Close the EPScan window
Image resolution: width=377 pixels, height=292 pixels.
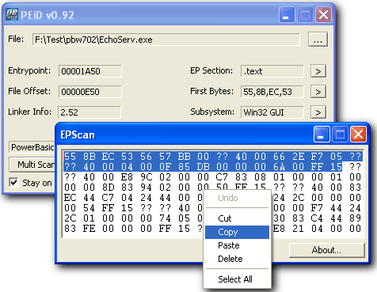(358, 135)
